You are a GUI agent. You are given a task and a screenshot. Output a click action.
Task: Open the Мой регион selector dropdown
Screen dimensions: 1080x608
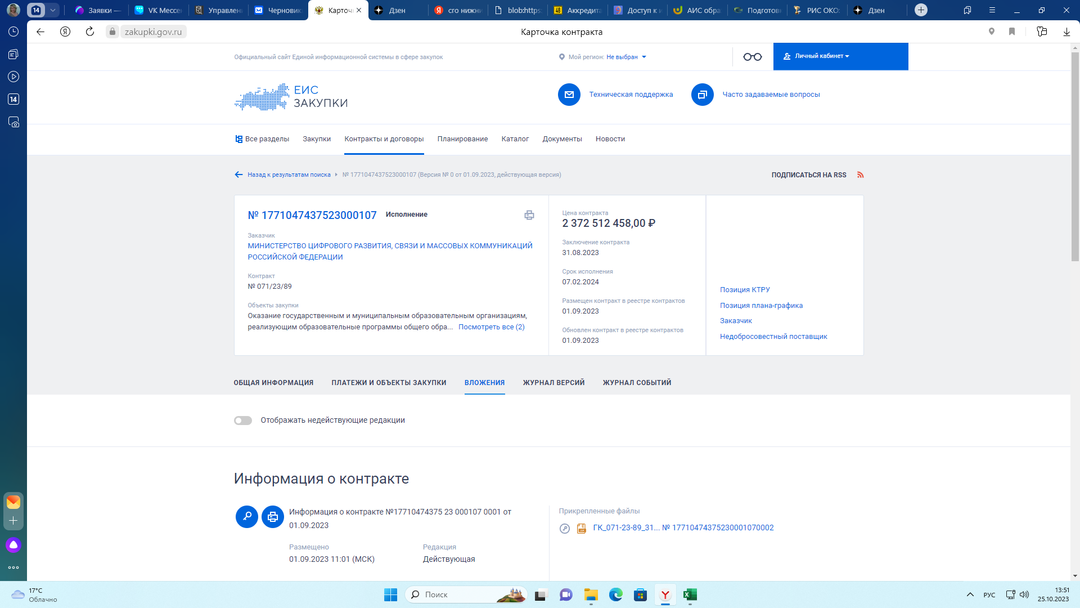point(626,57)
